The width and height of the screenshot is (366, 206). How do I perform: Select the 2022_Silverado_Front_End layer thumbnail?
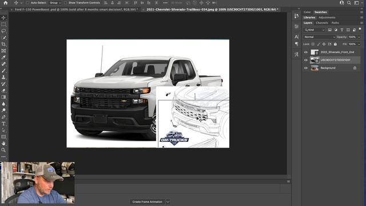(x=315, y=52)
